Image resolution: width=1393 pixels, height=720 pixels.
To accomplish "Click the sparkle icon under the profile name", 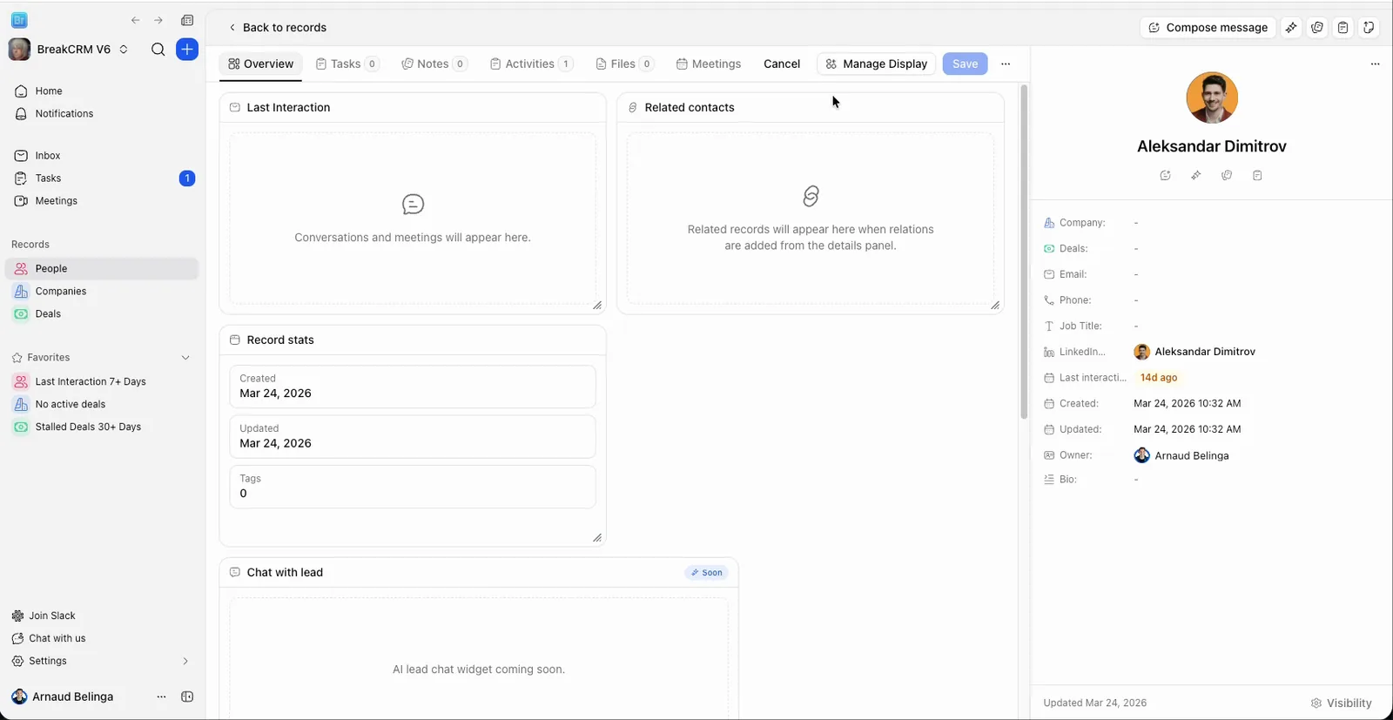I will (x=1196, y=176).
